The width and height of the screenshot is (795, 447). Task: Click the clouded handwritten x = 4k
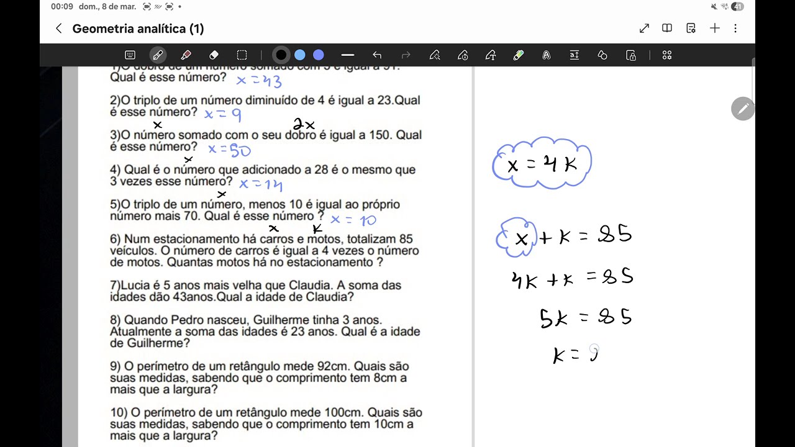[x=542, y=163]
